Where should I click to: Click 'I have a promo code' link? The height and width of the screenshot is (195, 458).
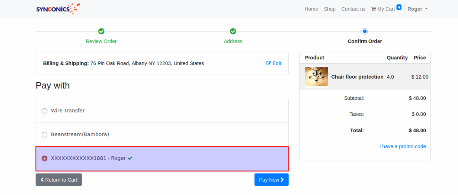point(403,146)
